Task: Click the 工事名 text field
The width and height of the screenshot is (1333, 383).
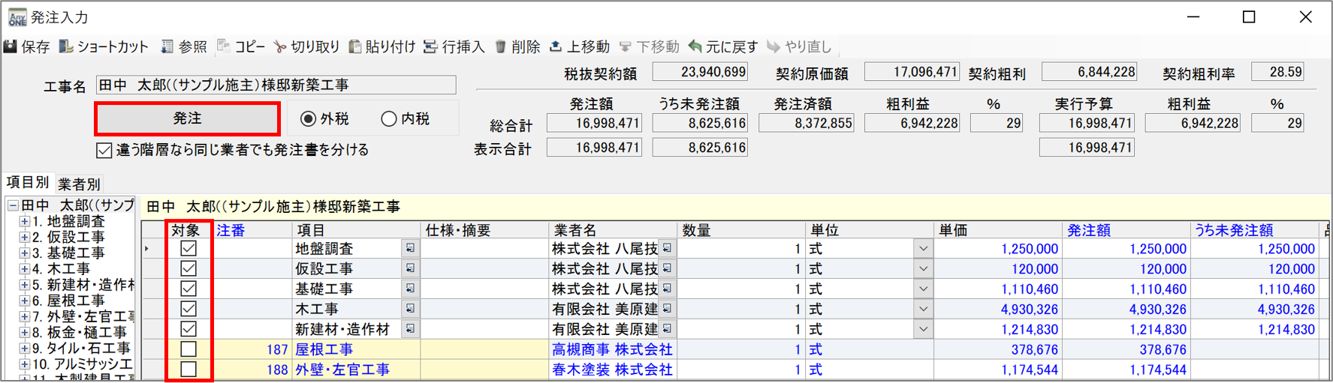Action: 276,85
